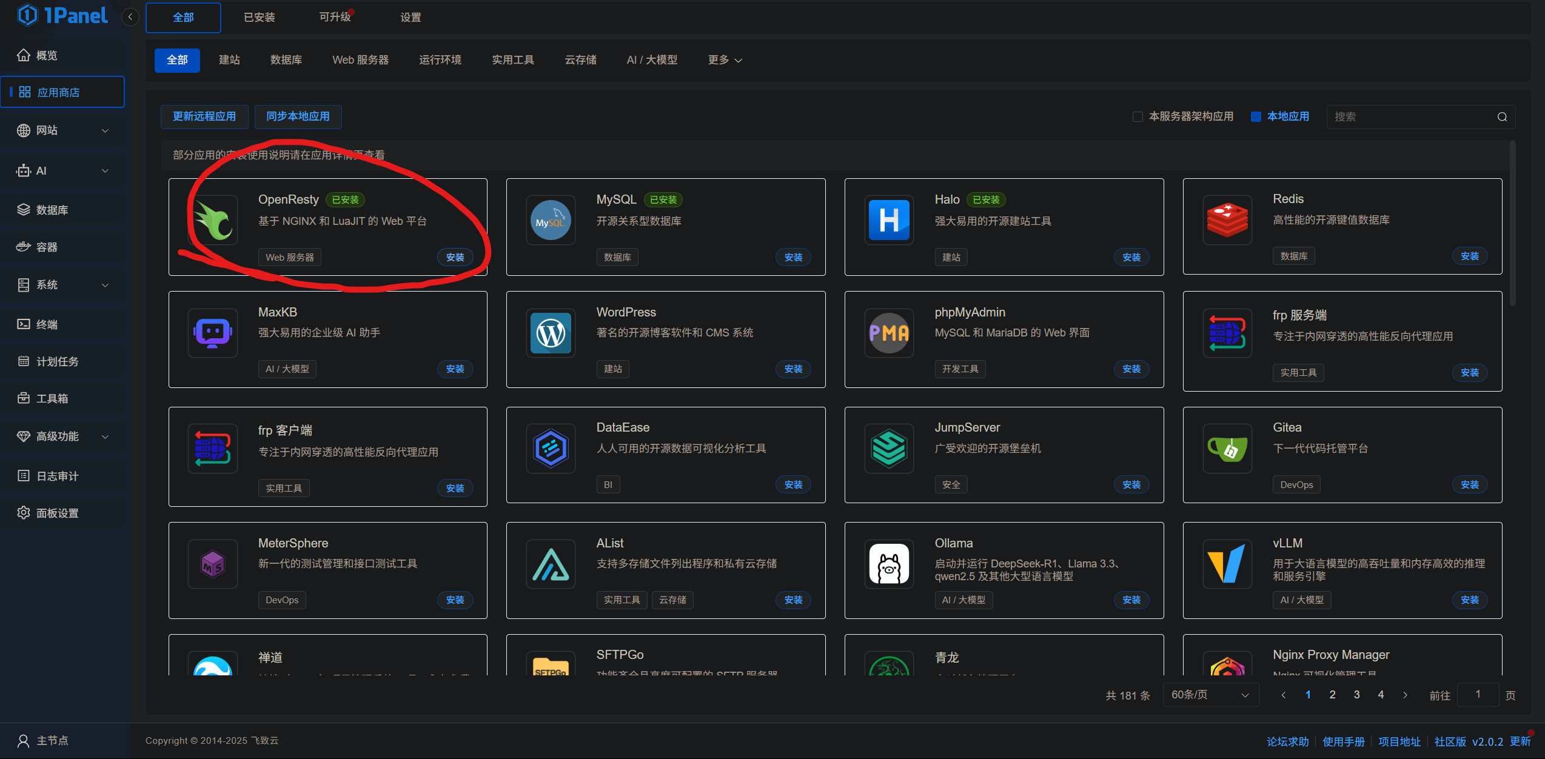Click the search magnifier icon

pos(1502,117)
